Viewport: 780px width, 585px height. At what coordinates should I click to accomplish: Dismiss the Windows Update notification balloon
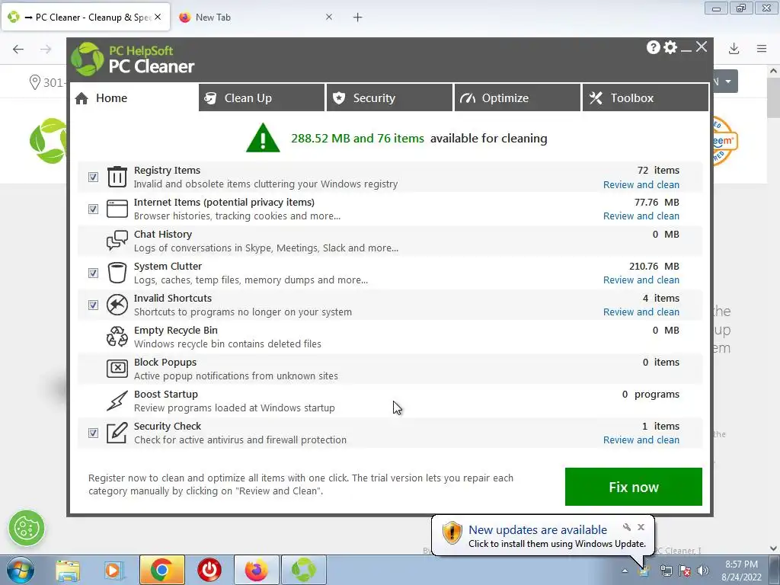(x=641, y=527)
